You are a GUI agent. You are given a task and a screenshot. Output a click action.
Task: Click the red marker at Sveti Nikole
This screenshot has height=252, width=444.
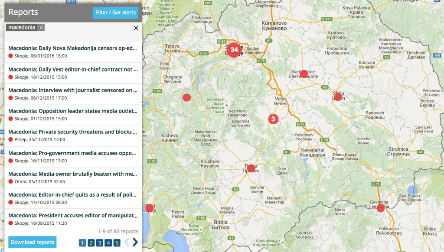point(304,74)
